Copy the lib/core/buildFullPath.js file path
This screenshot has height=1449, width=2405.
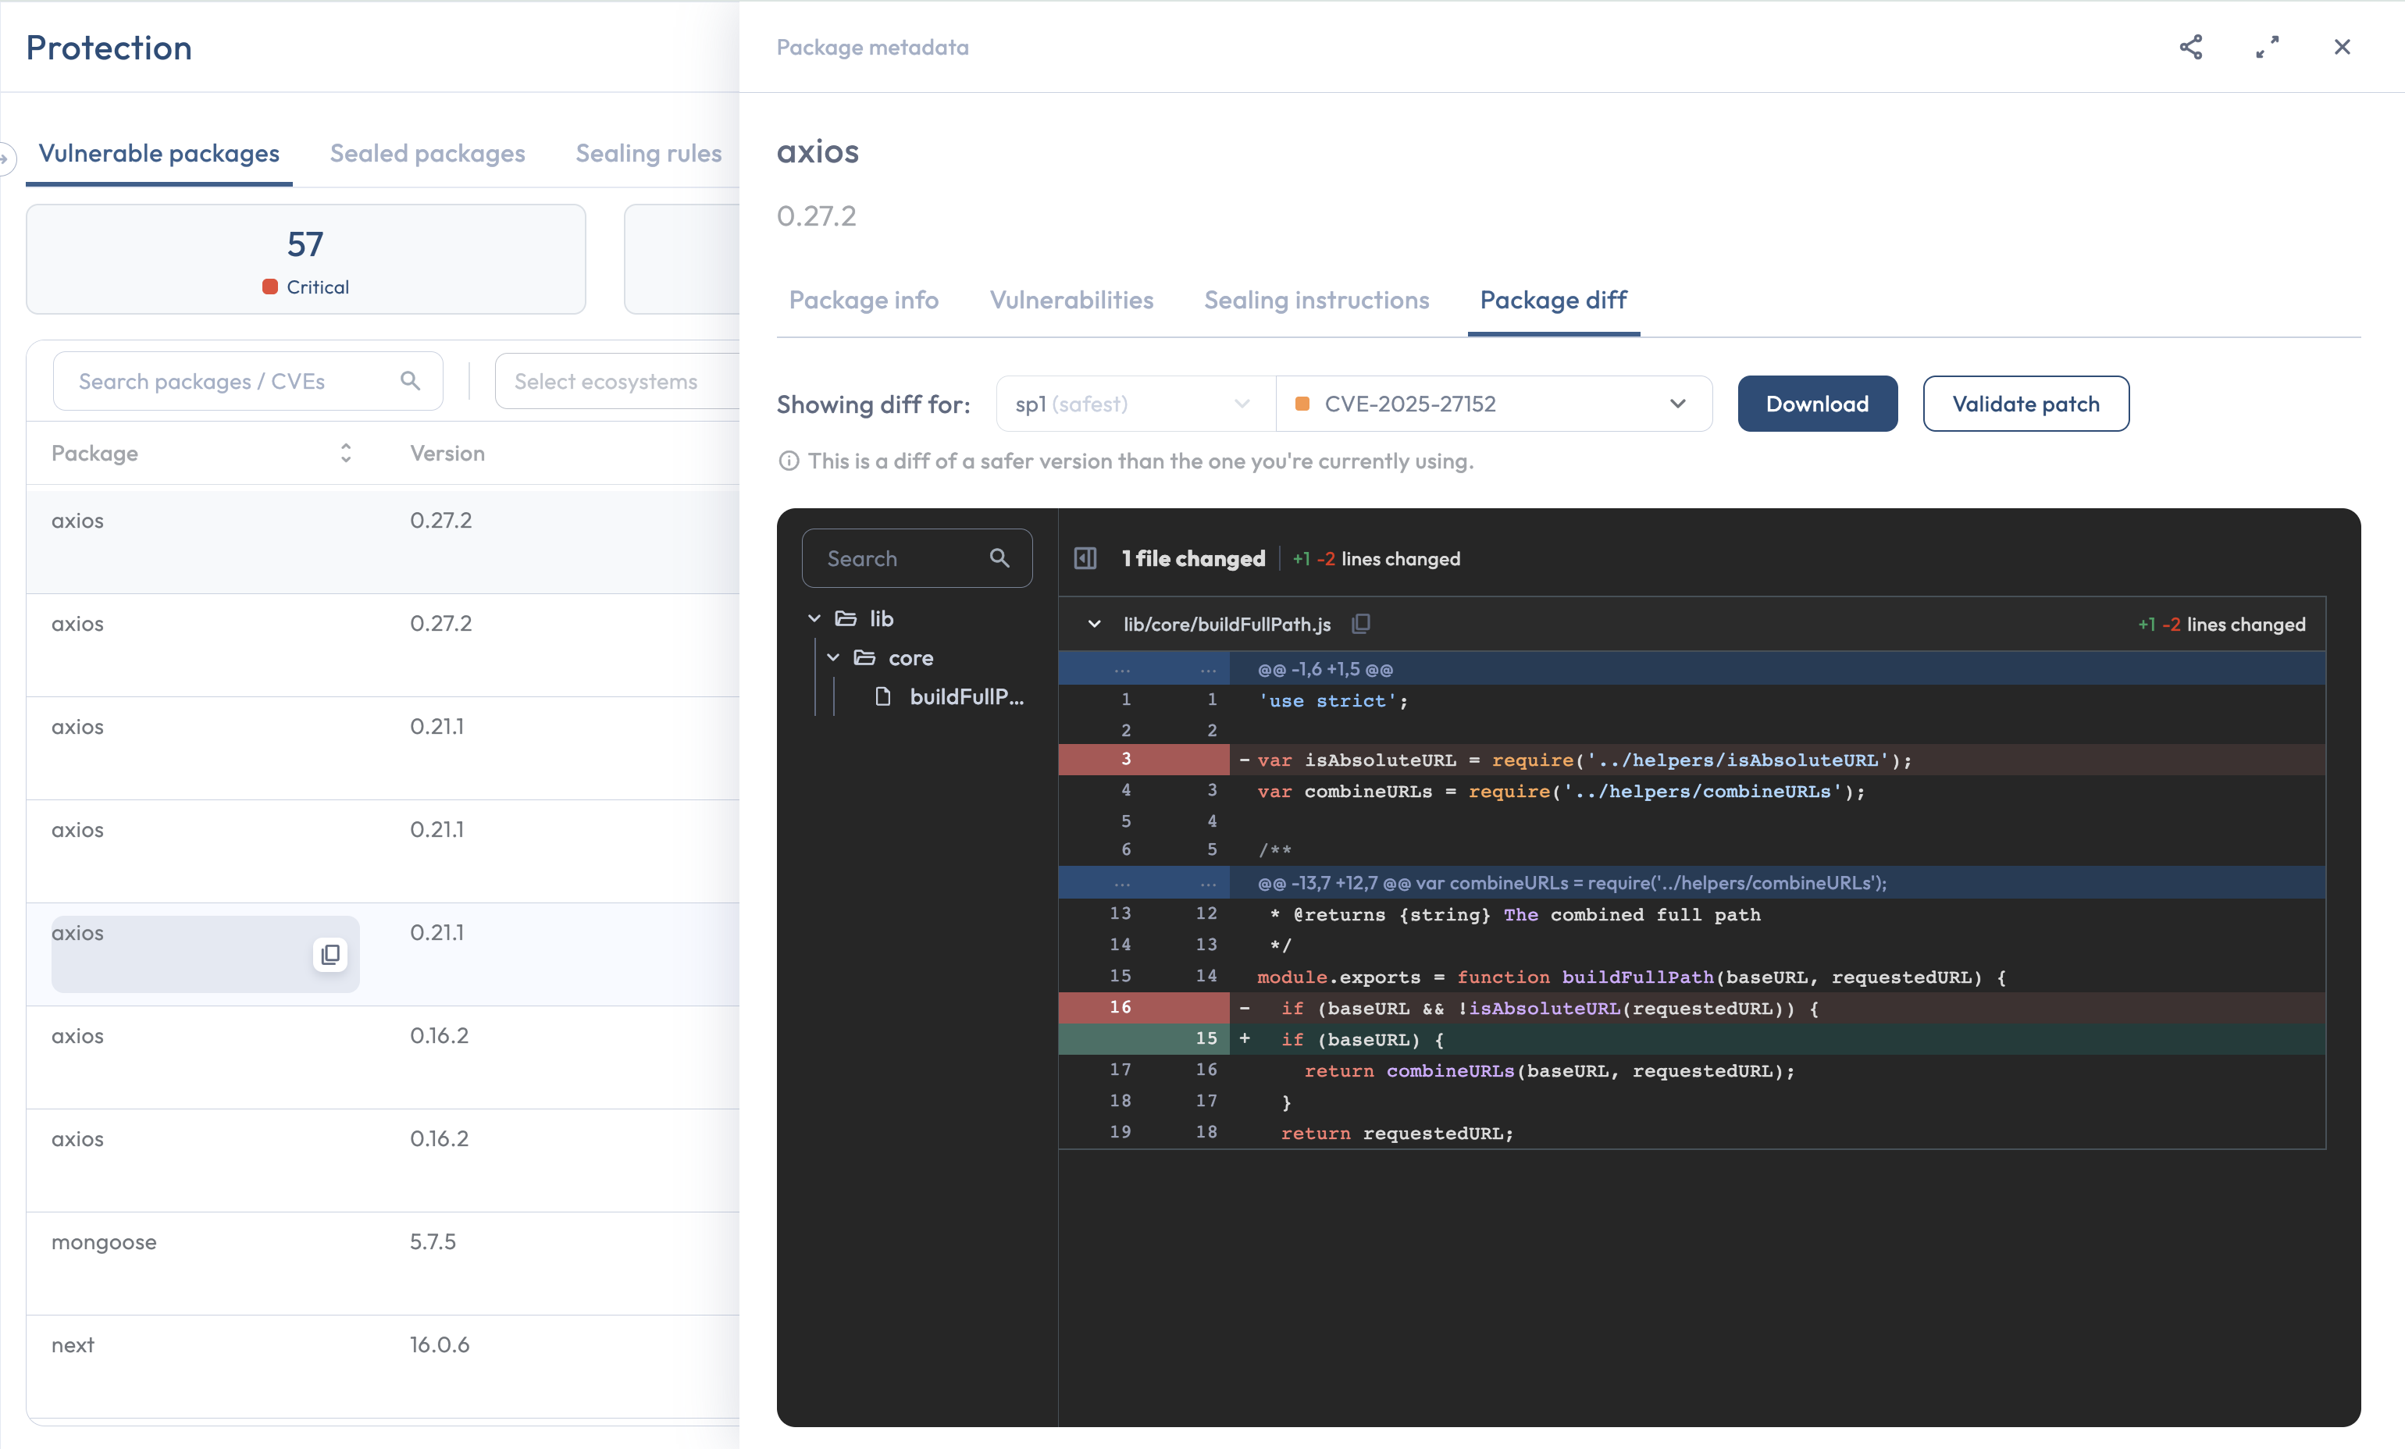coord(1360,624)
